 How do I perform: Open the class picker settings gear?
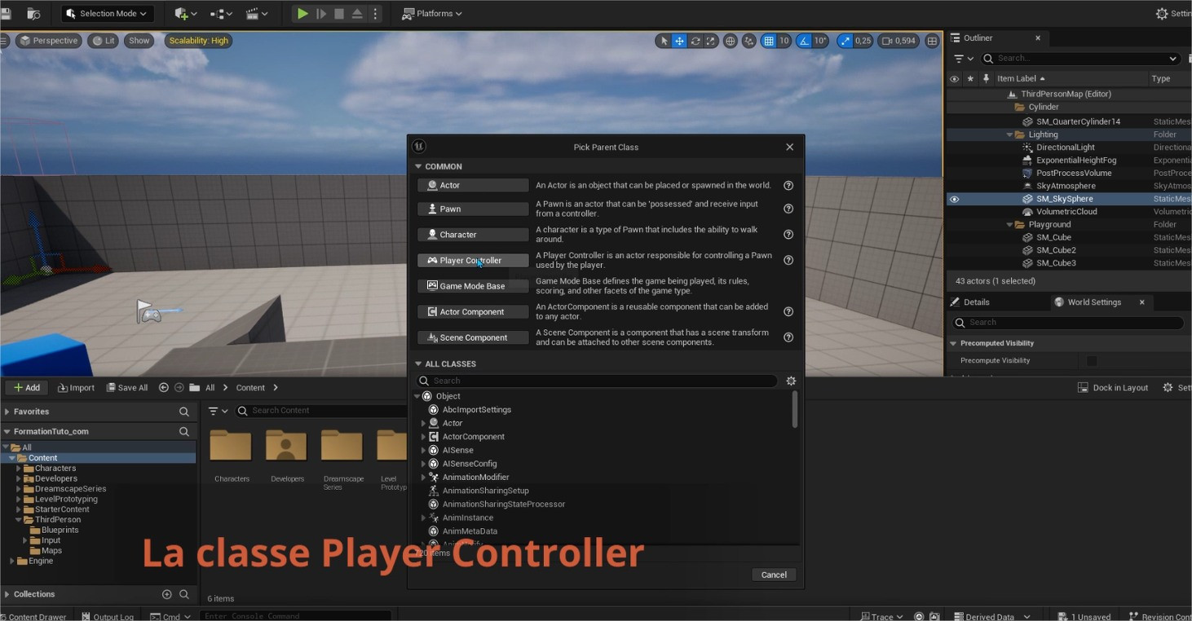click(x=790, y=381)
